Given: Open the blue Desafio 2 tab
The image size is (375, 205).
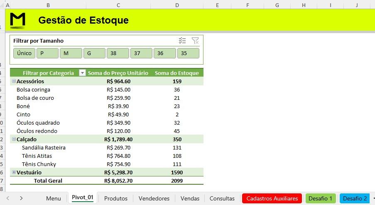Looking at the screenshot, I should [x=355, y=198].
